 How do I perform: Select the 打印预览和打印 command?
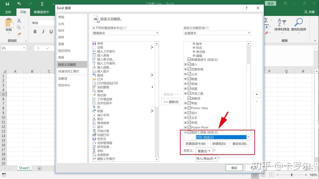[105, 83]
